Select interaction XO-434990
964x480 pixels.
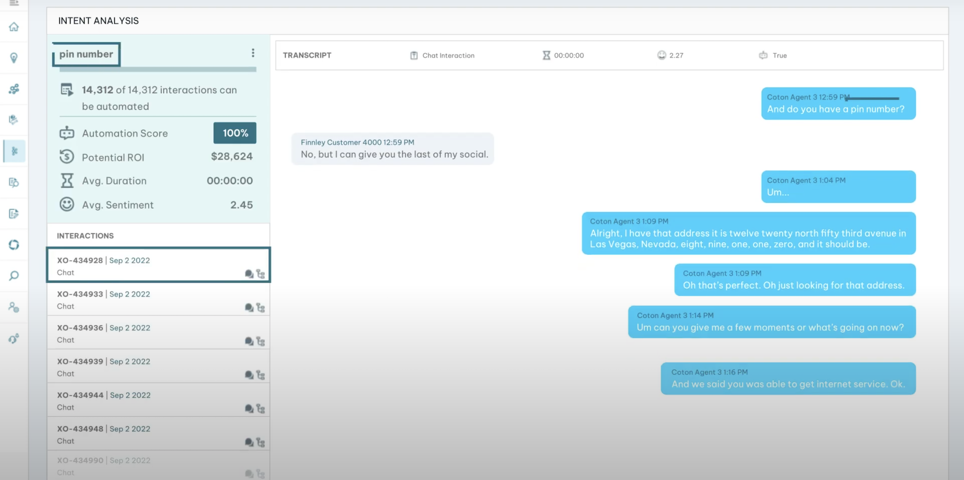pos(159,466)
